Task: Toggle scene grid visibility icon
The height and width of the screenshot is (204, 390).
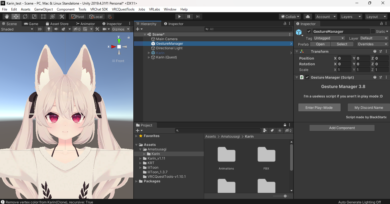Action: 85,29
